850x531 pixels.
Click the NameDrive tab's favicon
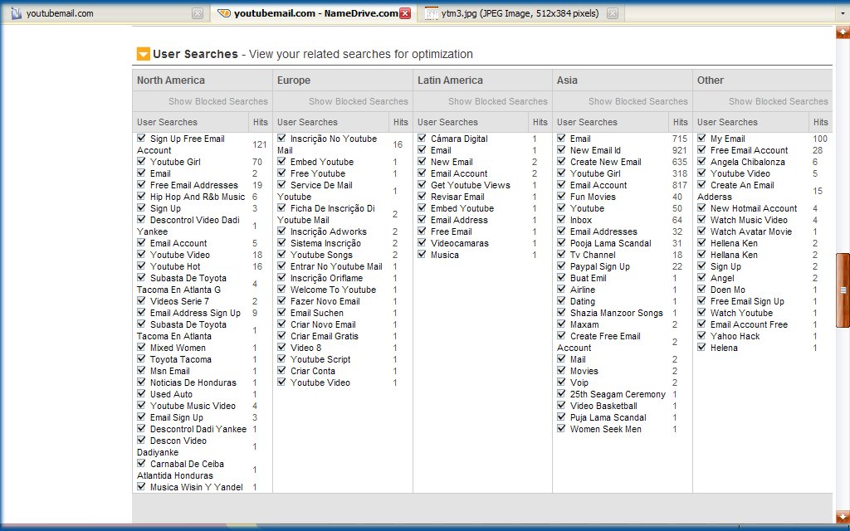(223, 13)
